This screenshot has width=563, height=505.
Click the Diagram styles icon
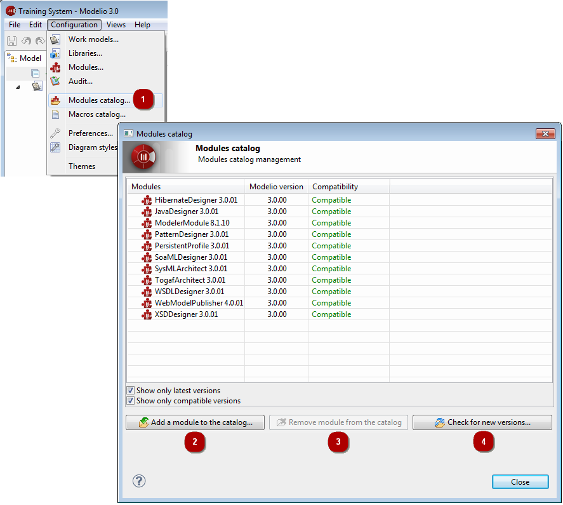pos(55,147)
